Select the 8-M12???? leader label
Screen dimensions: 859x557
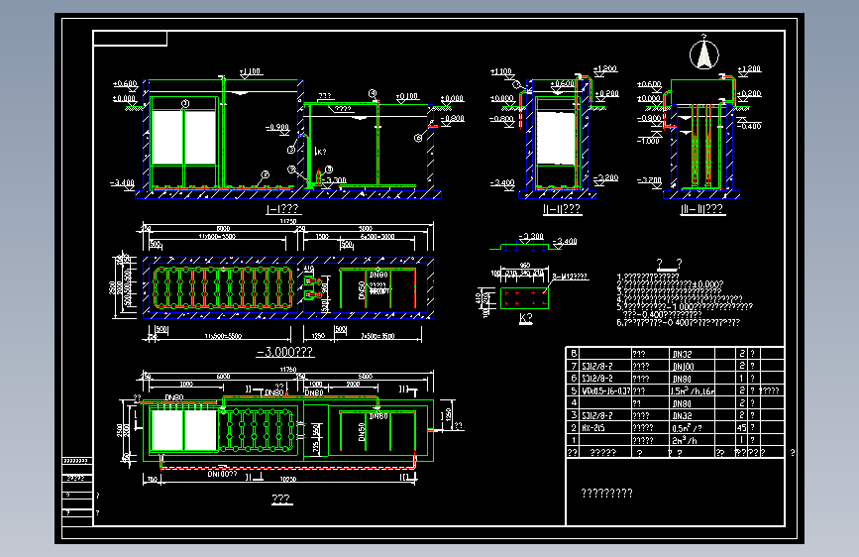570,277
